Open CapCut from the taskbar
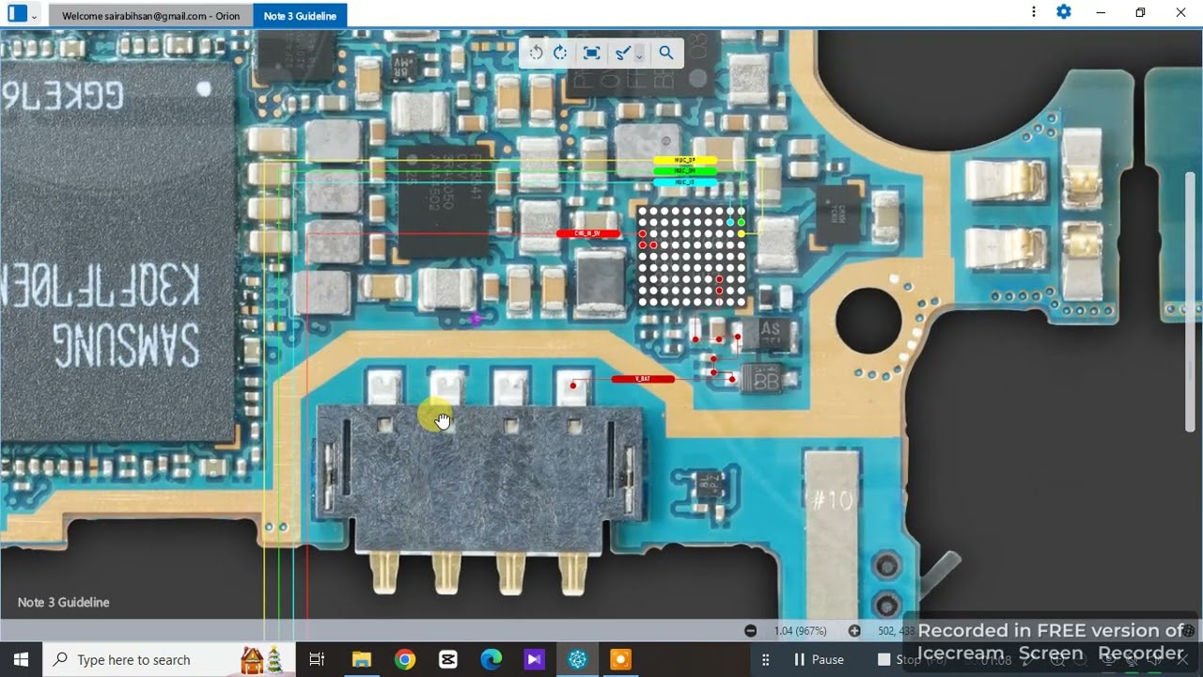Screen dimensions: 1203x677 448,659
